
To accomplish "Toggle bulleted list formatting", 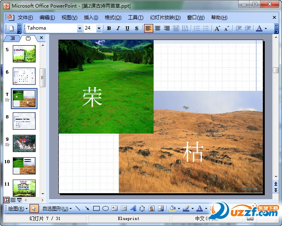I will [x=206, y=28].
